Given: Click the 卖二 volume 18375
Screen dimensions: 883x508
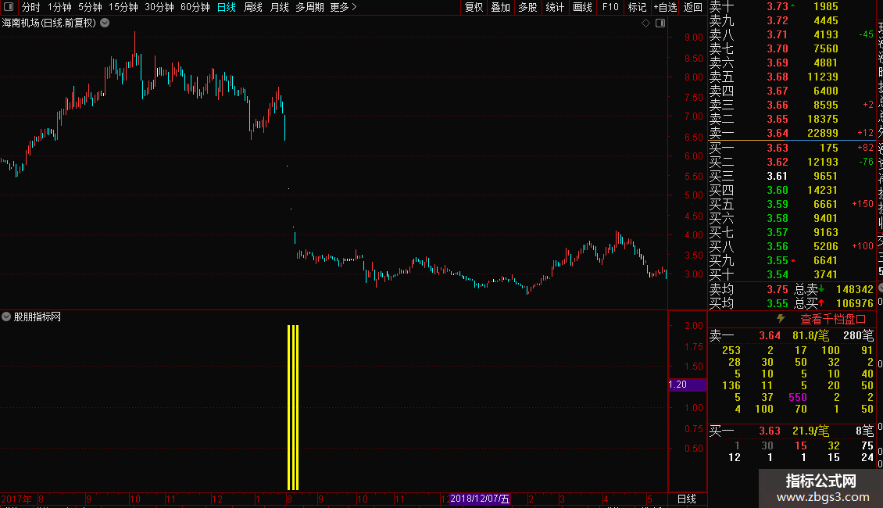Looking at the screenshot, I should [823, 119].
